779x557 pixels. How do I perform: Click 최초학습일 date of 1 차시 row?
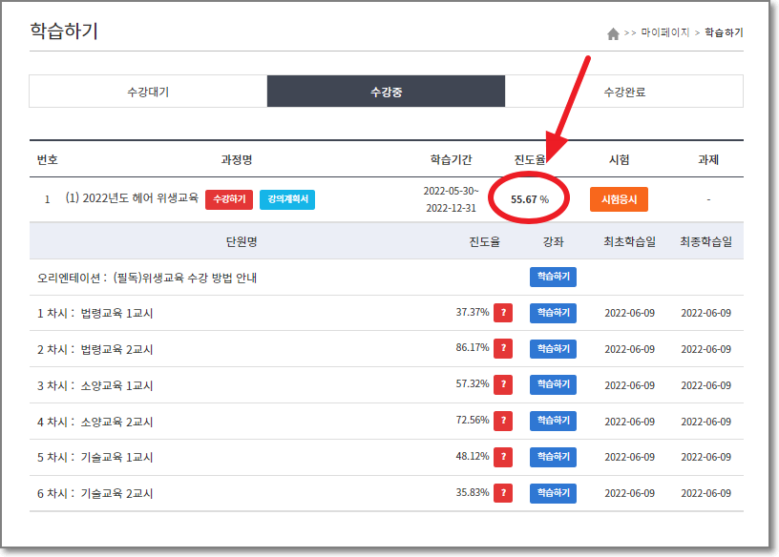click(629, 313)
